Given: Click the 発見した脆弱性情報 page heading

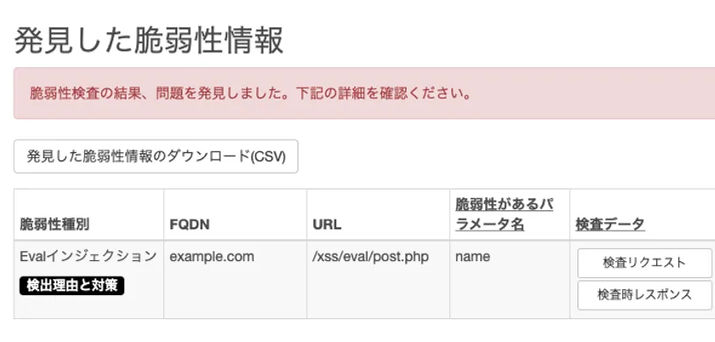Looking at the screenshot, I should click(149, 40).
